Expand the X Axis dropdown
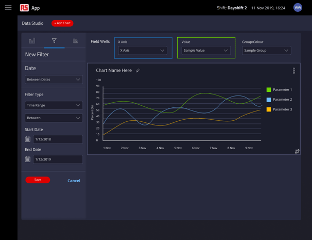 tap(143, 51)
